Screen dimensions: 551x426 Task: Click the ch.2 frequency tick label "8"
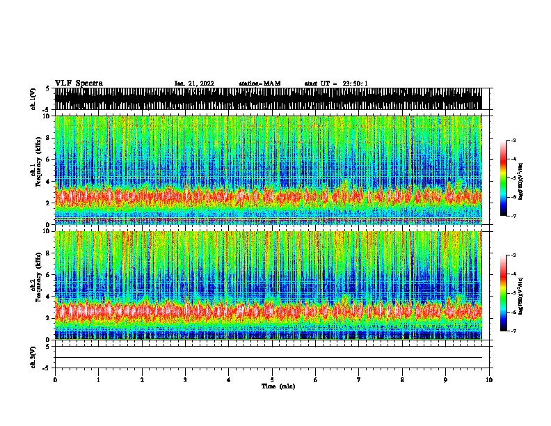48,253
